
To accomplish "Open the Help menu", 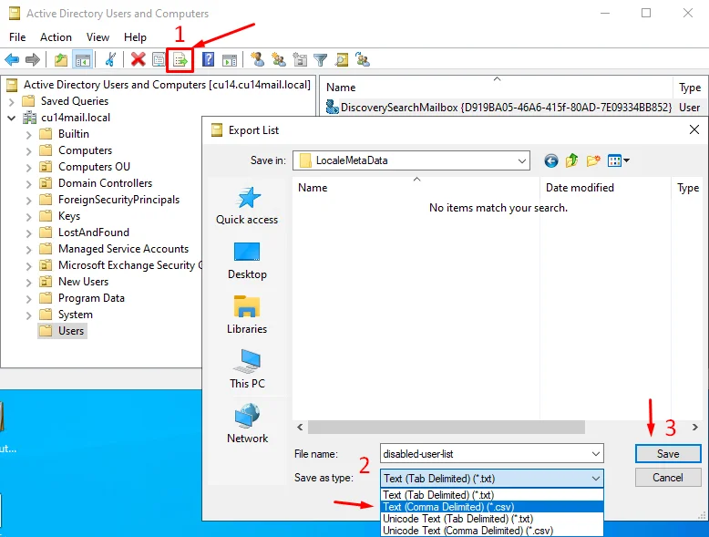I will (x=135, y=37).
